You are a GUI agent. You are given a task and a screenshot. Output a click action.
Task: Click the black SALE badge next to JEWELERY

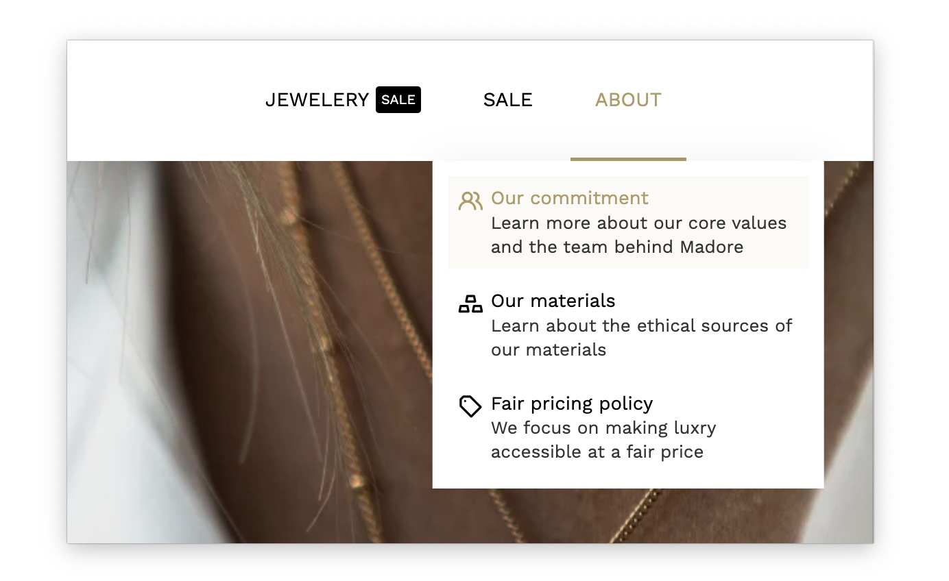[x=398, y=99]
